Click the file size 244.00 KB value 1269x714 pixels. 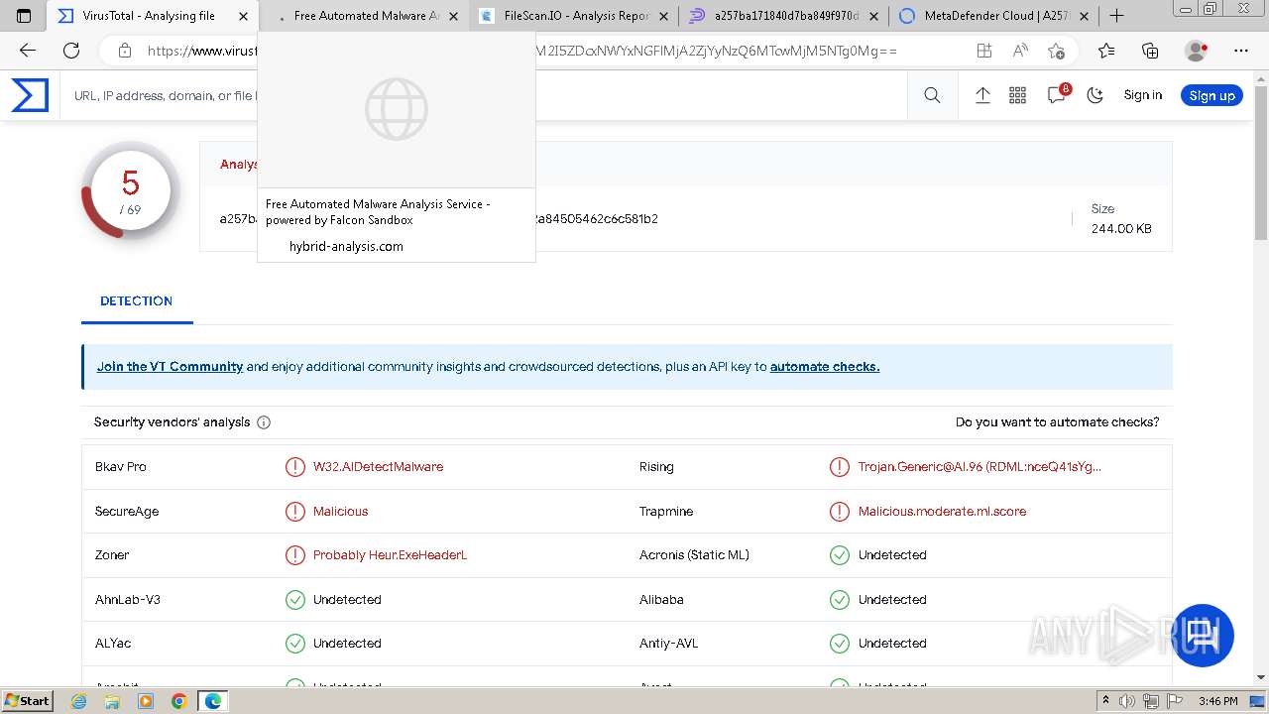point(1121,228)
